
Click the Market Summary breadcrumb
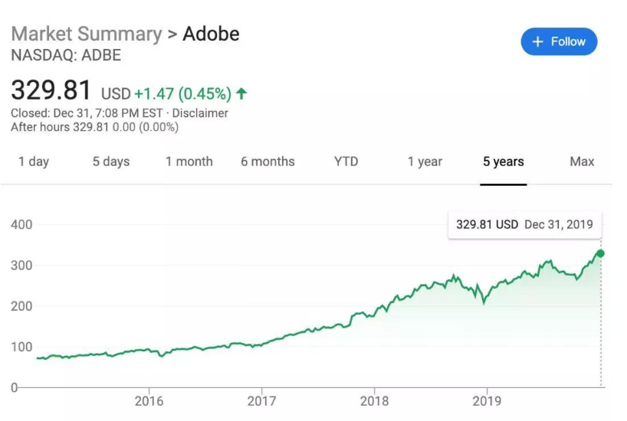coord(87,34)
